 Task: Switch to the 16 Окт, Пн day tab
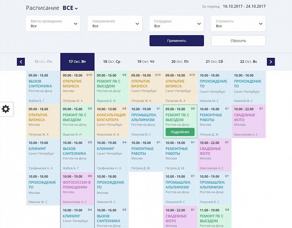pyautogui.click(x=43, y=62)
